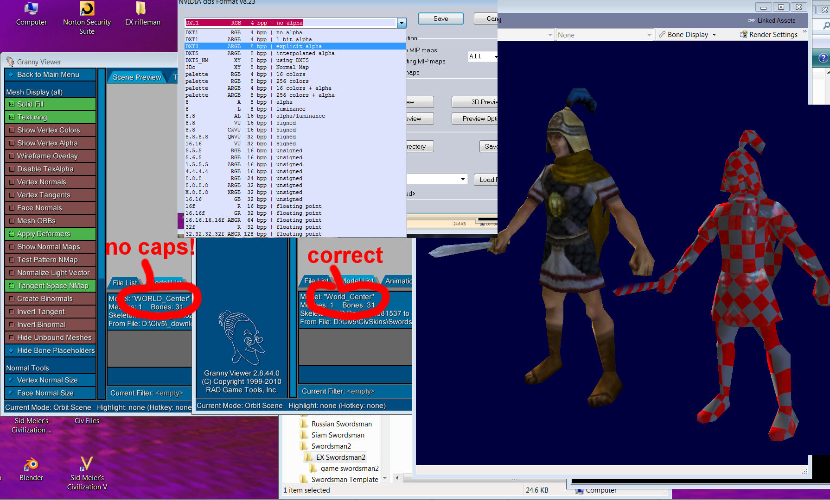Select DXT3 ARGB explicit alpha format

tap(295, 46)
